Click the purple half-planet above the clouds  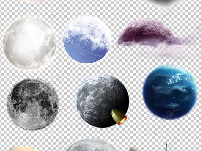146,31
